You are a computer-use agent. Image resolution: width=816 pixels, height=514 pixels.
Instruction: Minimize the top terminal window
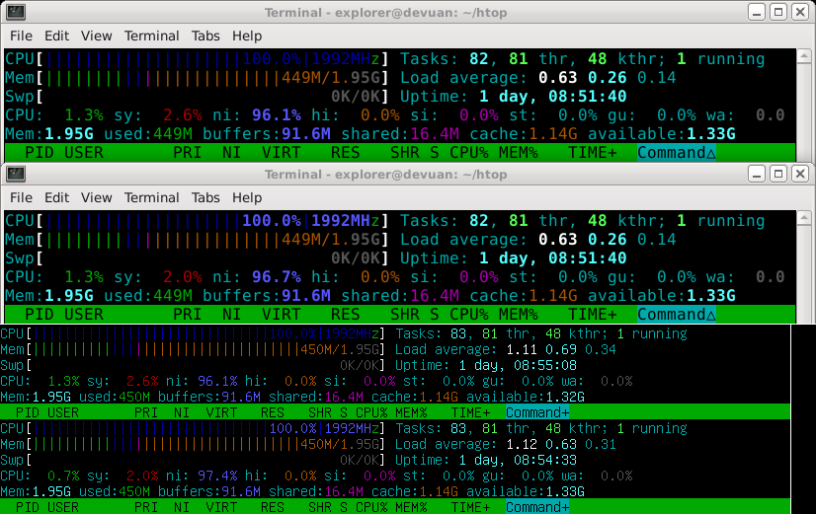(x=757, y=12)
